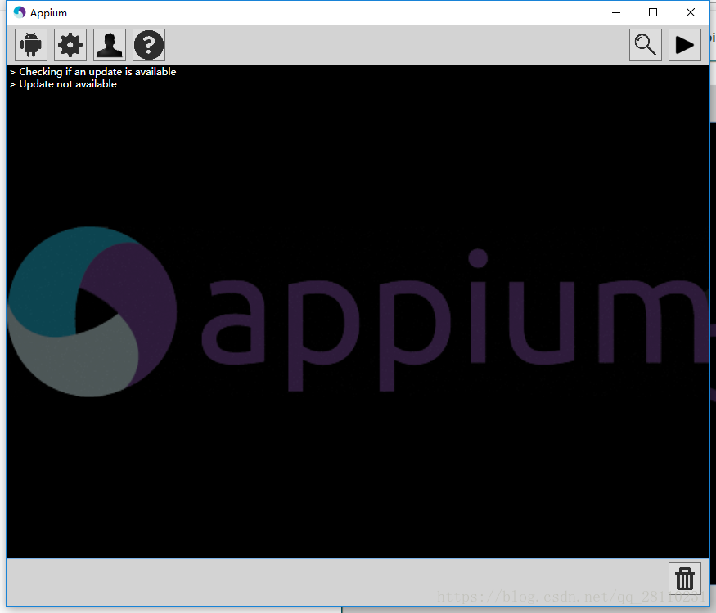
Task: Open the About question mark icon
Action: 149,45
